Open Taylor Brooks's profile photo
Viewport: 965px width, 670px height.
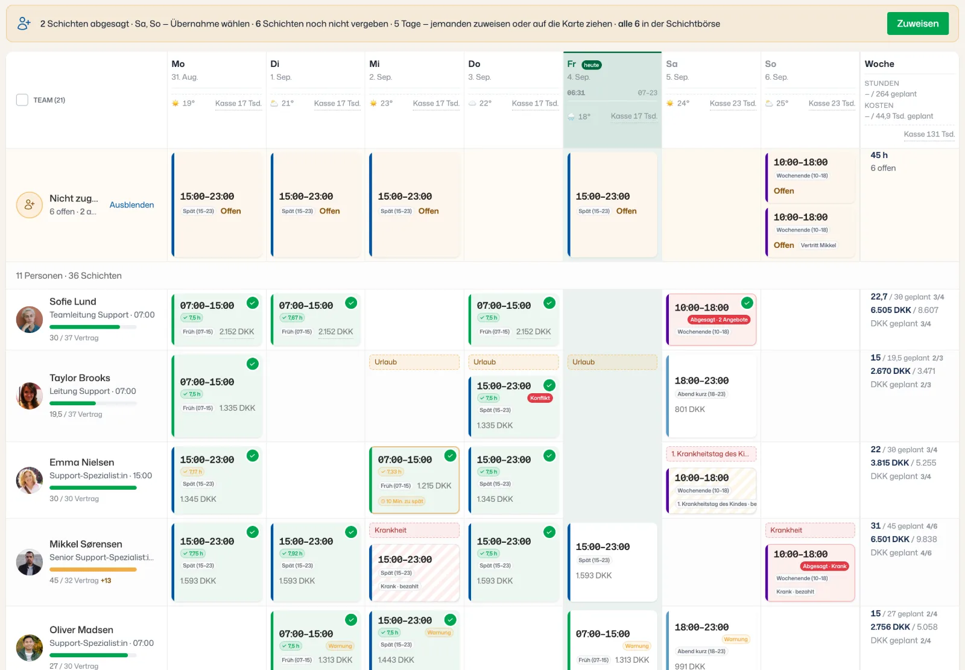pyautogui.click(x=29, y=396)
